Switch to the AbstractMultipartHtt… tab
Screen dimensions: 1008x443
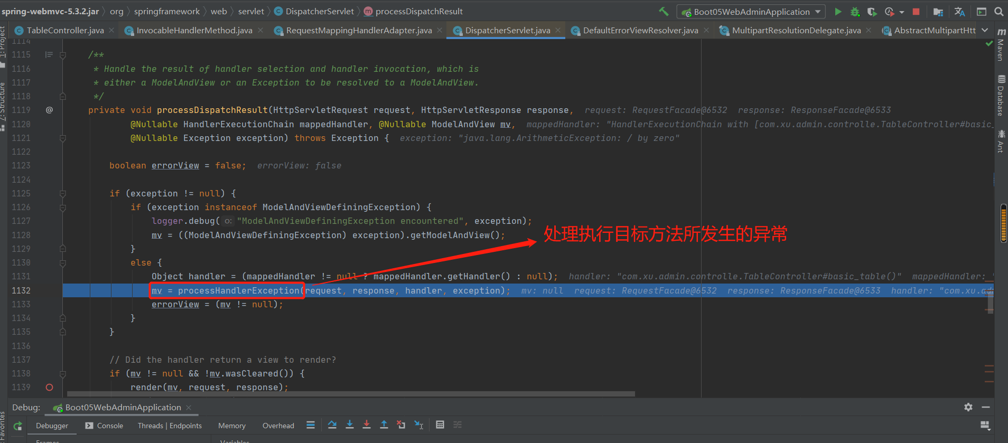(929, 31)
